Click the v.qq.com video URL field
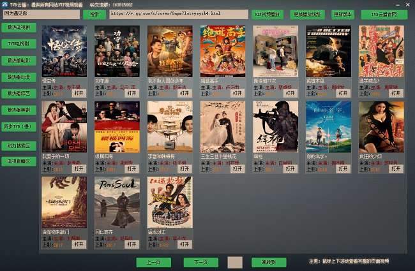The image size is (415, 271). [x=179, y=14]
